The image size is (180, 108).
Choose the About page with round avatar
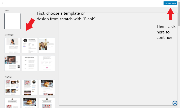pos(30,45)
